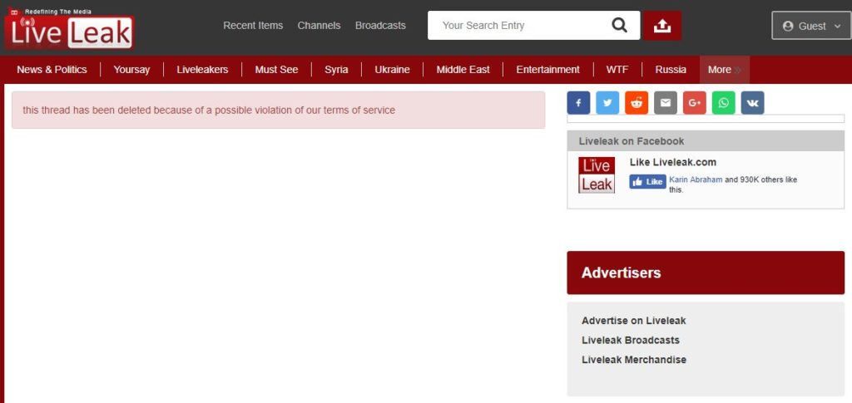Open the Advertise on Liveleak link
This screenshot has height=403, width=852.
(633, 321)
